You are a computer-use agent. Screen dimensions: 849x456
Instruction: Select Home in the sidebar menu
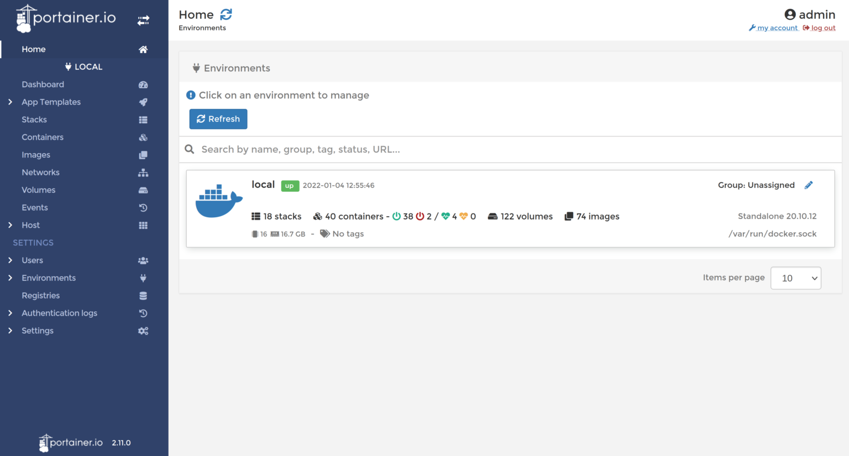tap(34, 49)
